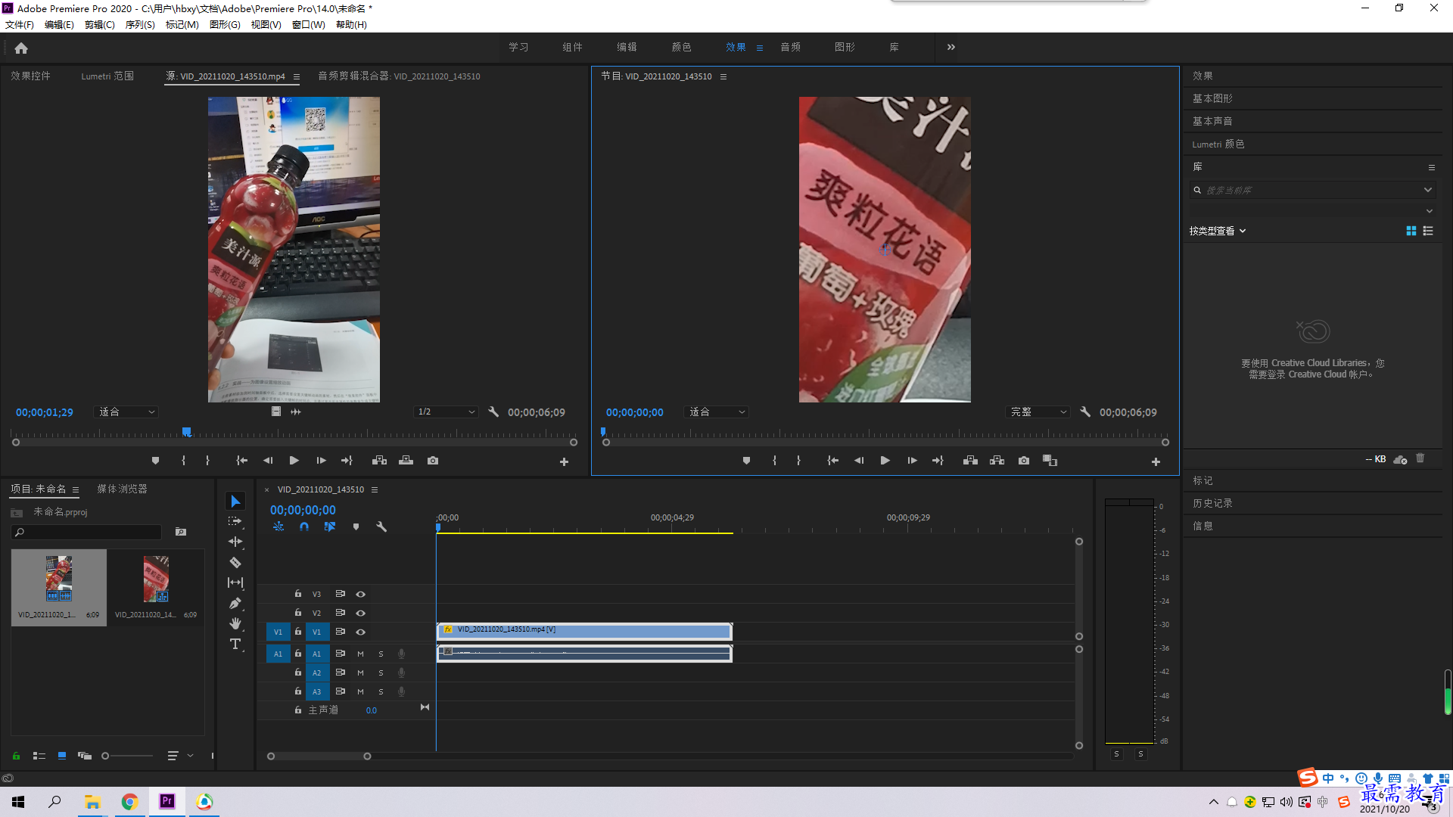Show more workspaces with double chevron
Image resolution: width=1453 pixels, height=817 pixels.
pyautogui.click(x=951, y=47)
